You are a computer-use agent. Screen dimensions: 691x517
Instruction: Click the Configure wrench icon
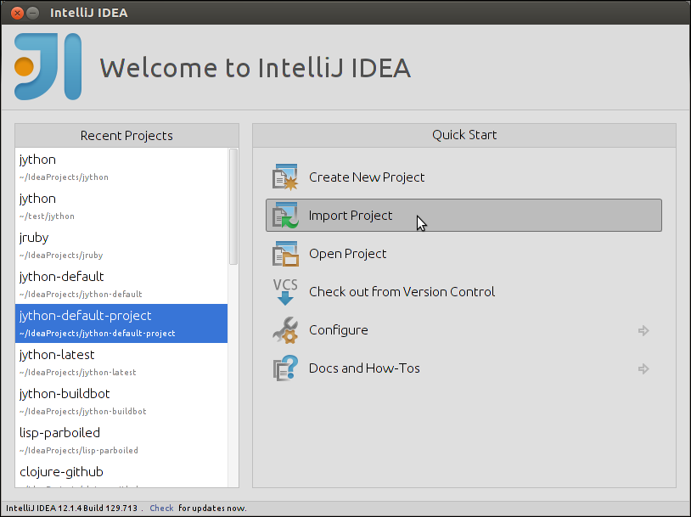coord(284,330)
